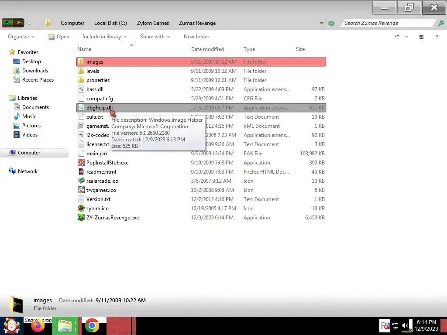
Task: Select the compat.cfg file icon
Action: (81, 98)
